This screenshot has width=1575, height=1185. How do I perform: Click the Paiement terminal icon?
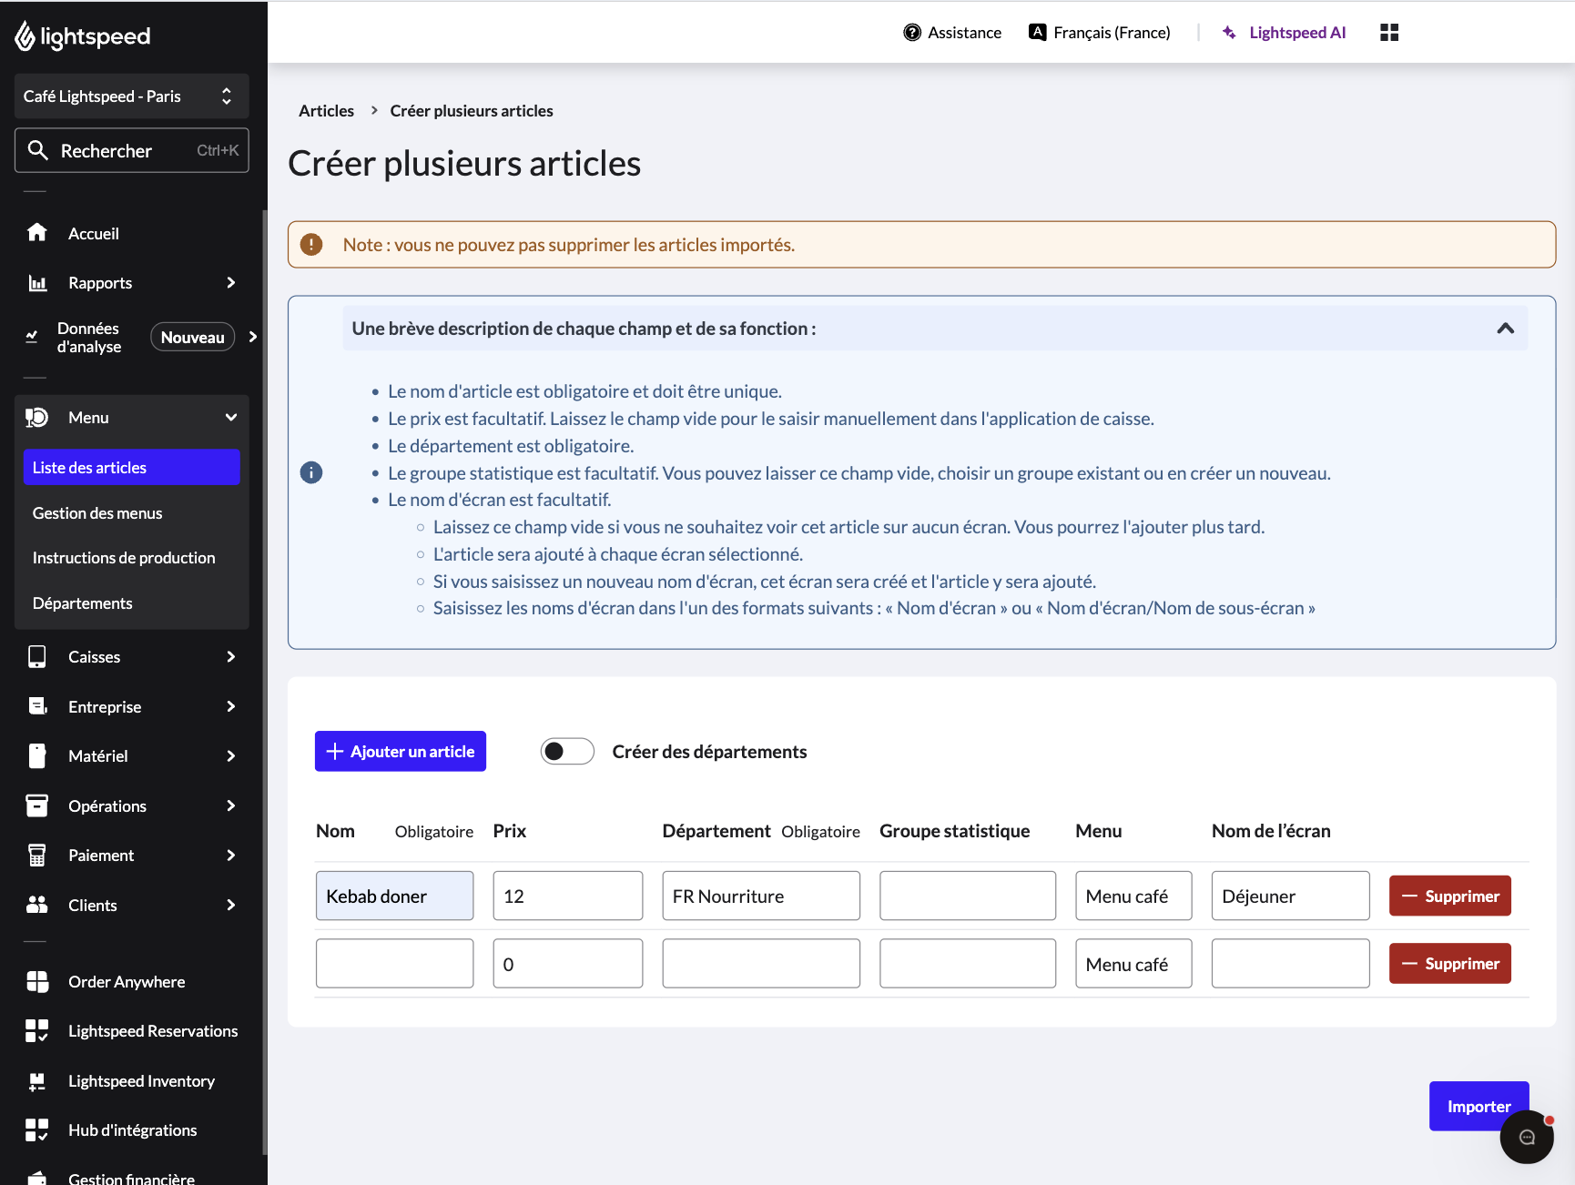(37, 856)
